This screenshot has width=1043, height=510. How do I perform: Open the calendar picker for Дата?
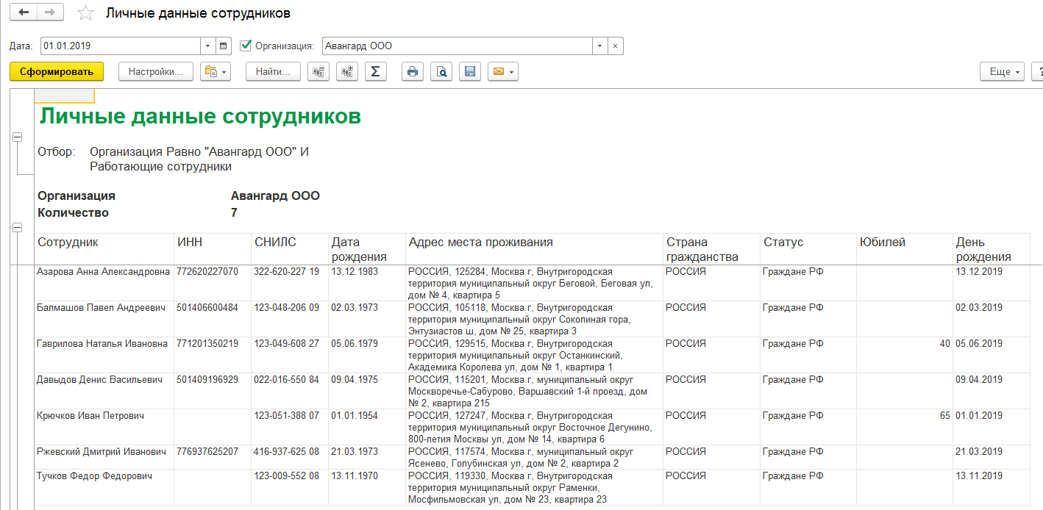coord(224,46)
